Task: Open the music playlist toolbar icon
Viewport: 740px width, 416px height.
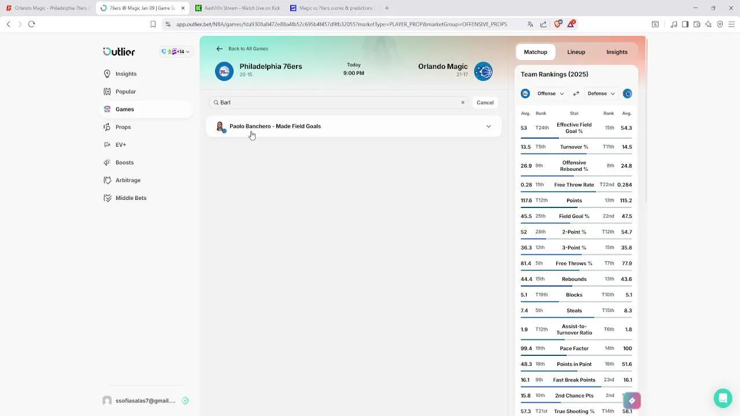Action: pos(674,24)
